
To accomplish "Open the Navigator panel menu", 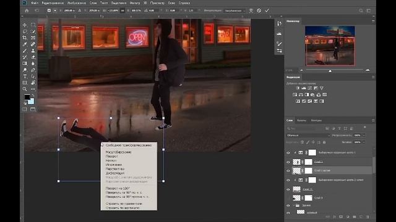I will (x=373, y=21).
